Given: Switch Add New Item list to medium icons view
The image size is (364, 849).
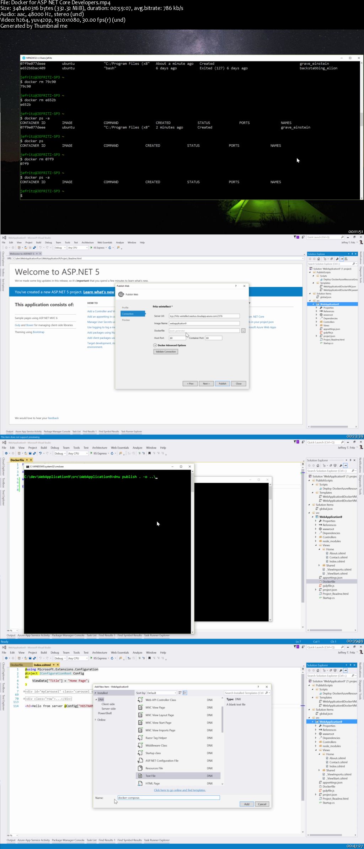Looking at the screenshot, I should [x=185, y=693].
